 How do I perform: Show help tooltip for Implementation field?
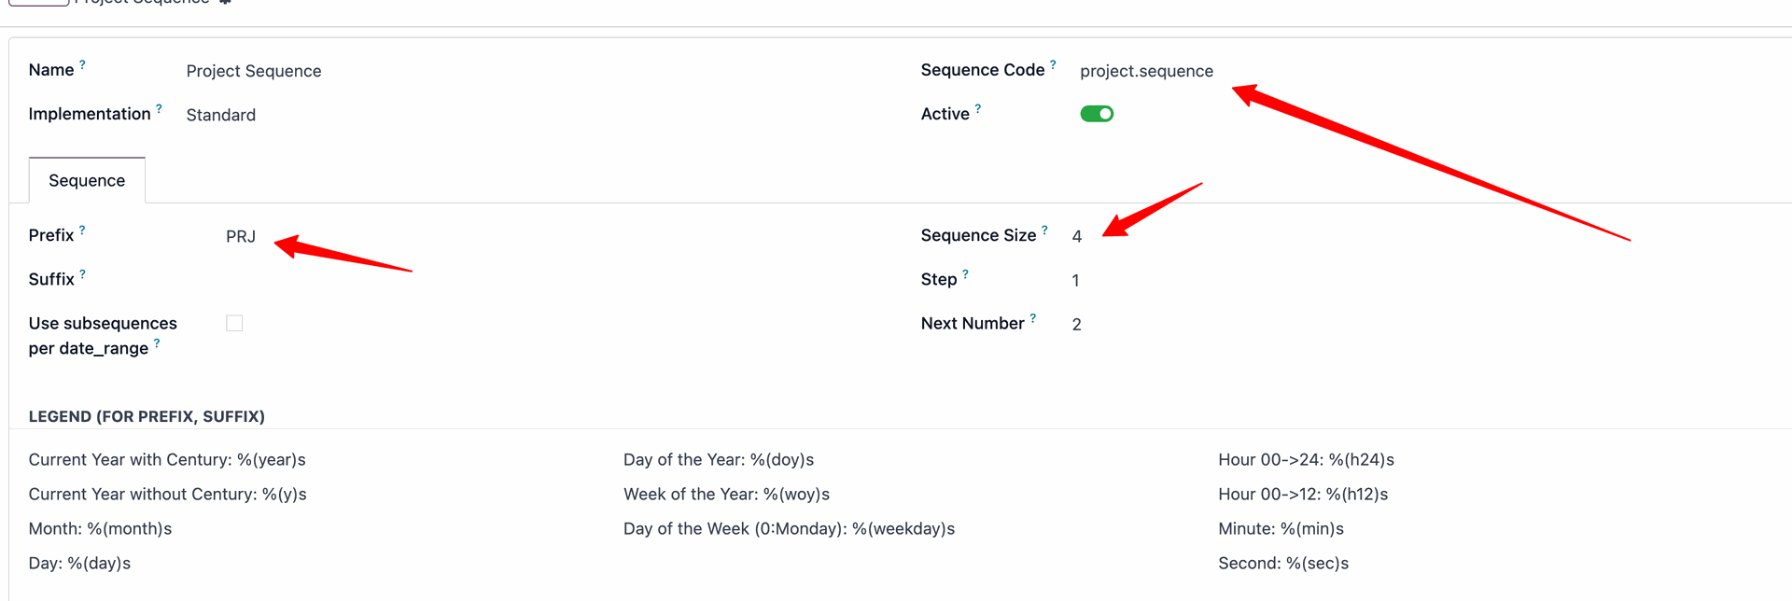(159, 108)
